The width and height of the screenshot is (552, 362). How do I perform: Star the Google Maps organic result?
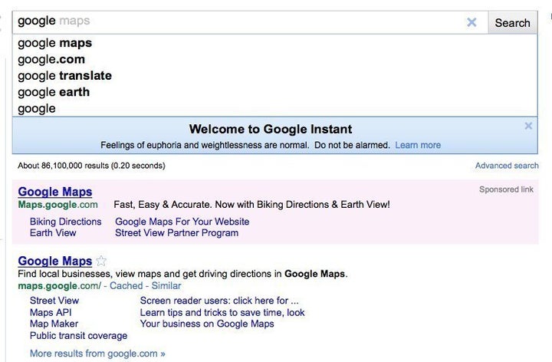[x=101, y=261]
